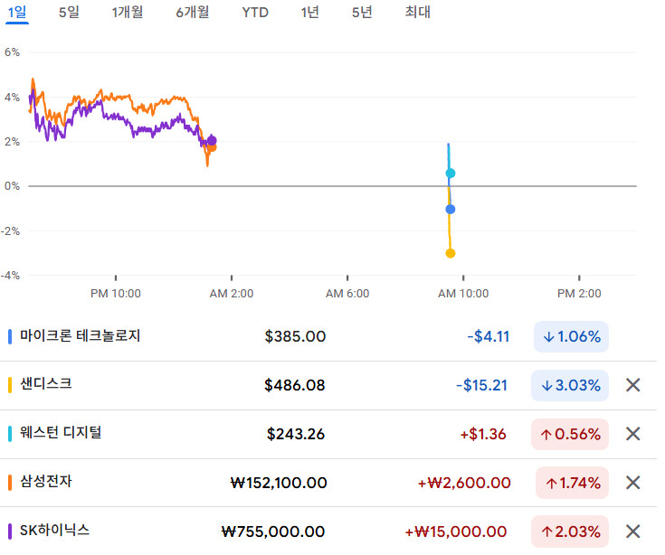665x555 pixels.
Task: Show the 최대 time range
Action: [417, 13]
